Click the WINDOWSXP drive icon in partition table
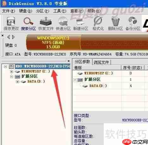Image resolution: width=148 pixels, height=145 pixels. click(80, 73)
